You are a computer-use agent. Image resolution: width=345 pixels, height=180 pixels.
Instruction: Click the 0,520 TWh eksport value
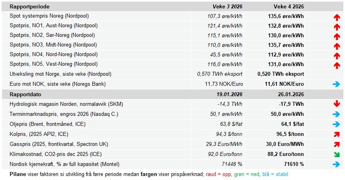281,74
